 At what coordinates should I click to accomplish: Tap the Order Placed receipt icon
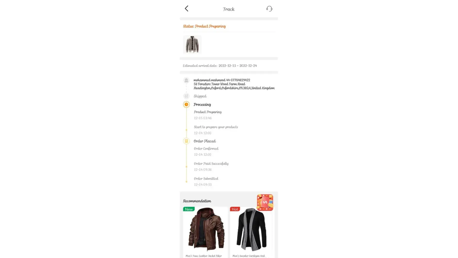pyautogui.click(x=186, y=141)
